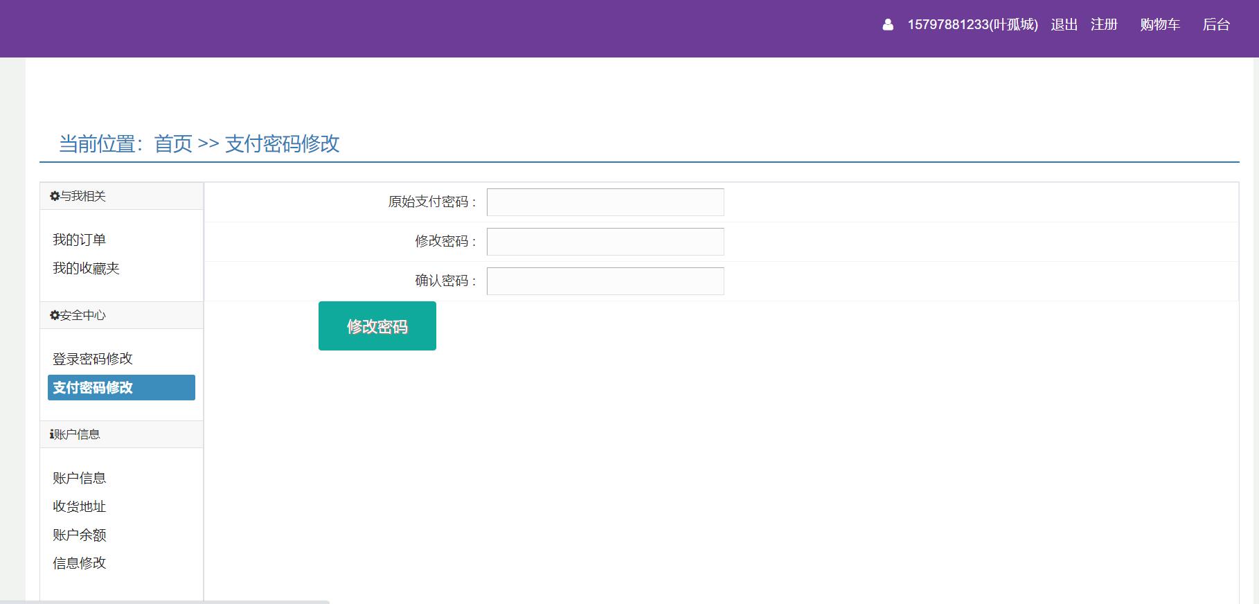The width and height of the screenshot is (1259, 604).
Task: Open 我的订单 in sidebar
Action: click(x=79, y=240)
